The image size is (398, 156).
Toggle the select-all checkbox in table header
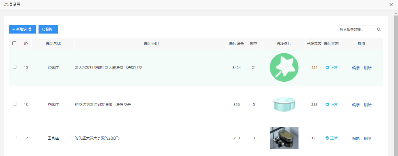pos(14,43)
